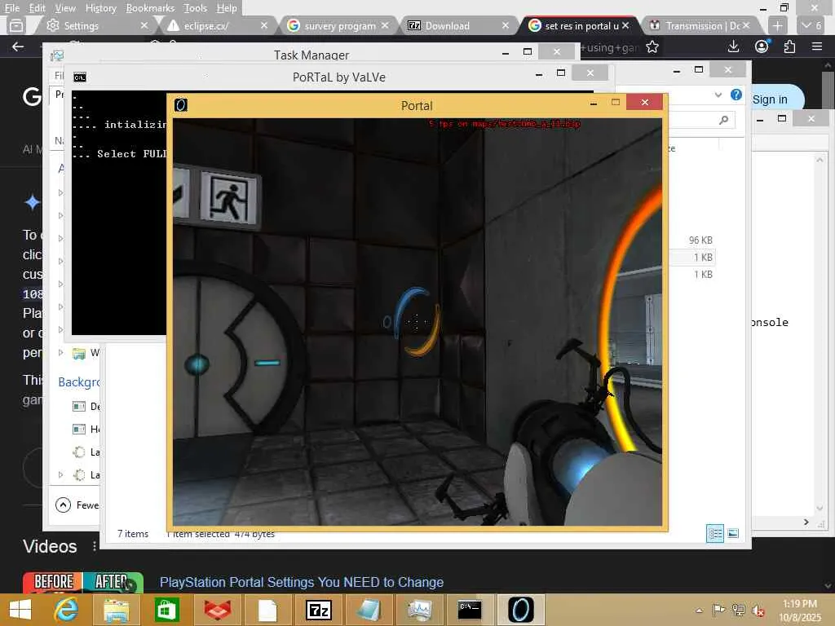The height and width of the screenshot is (626, 835).
Task: Open the blank document taskbar icon
Action: pyautogui.click(x=267, y=610)
